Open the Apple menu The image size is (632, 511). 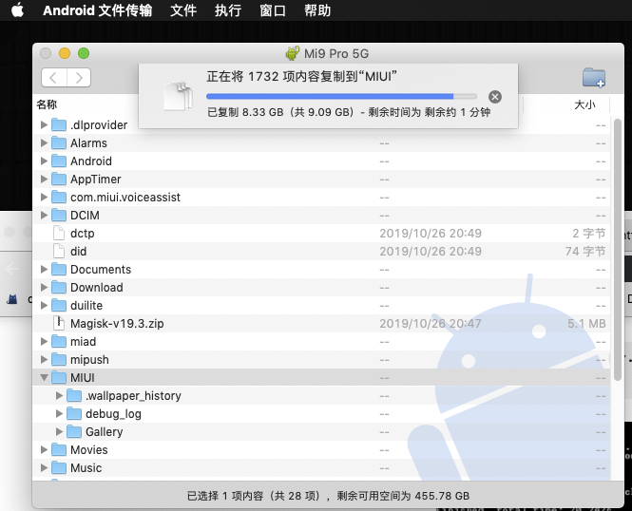[x=17, y=10]
